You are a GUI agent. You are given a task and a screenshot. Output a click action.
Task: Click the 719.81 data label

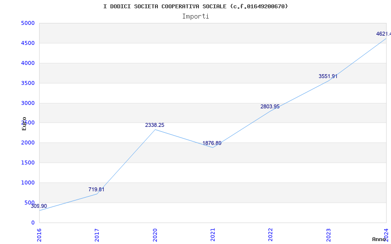coord(96,189)
